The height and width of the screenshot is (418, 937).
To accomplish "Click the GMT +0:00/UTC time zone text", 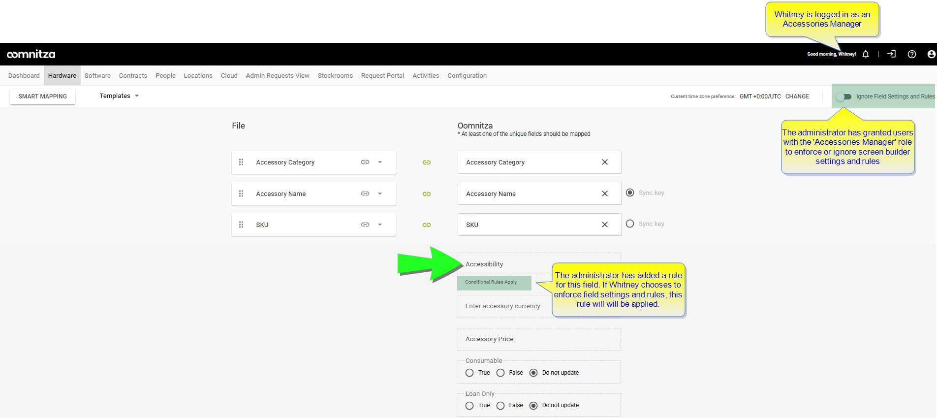I will [760, 96].
